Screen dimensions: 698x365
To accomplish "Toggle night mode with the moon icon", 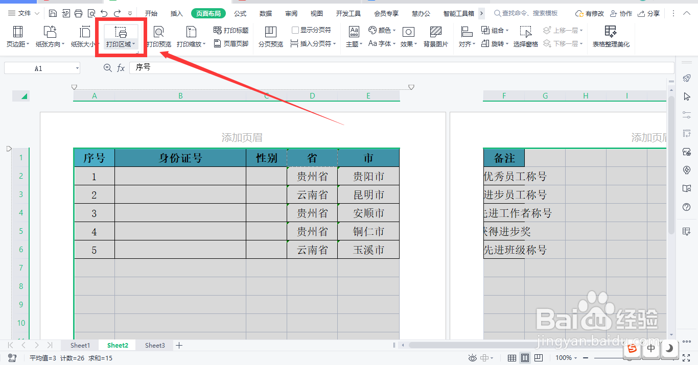I will point(670,349).
